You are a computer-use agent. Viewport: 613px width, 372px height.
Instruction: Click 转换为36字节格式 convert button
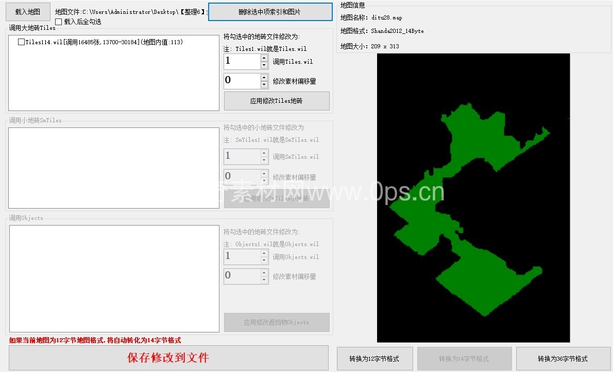(x=563, y=359)
